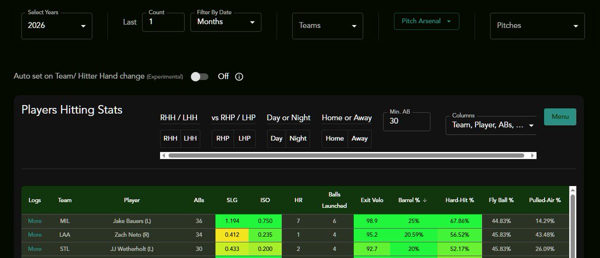Image resolution: width=600 pixels, height=258 pixels.
Task: Click the Min. AB input field
Action: (x=406, y=121)
